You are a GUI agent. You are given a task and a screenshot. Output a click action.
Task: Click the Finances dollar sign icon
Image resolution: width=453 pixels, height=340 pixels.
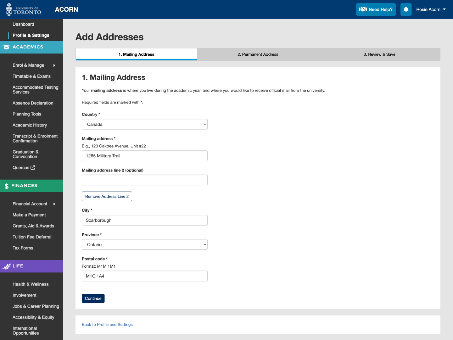pos(6,186)
